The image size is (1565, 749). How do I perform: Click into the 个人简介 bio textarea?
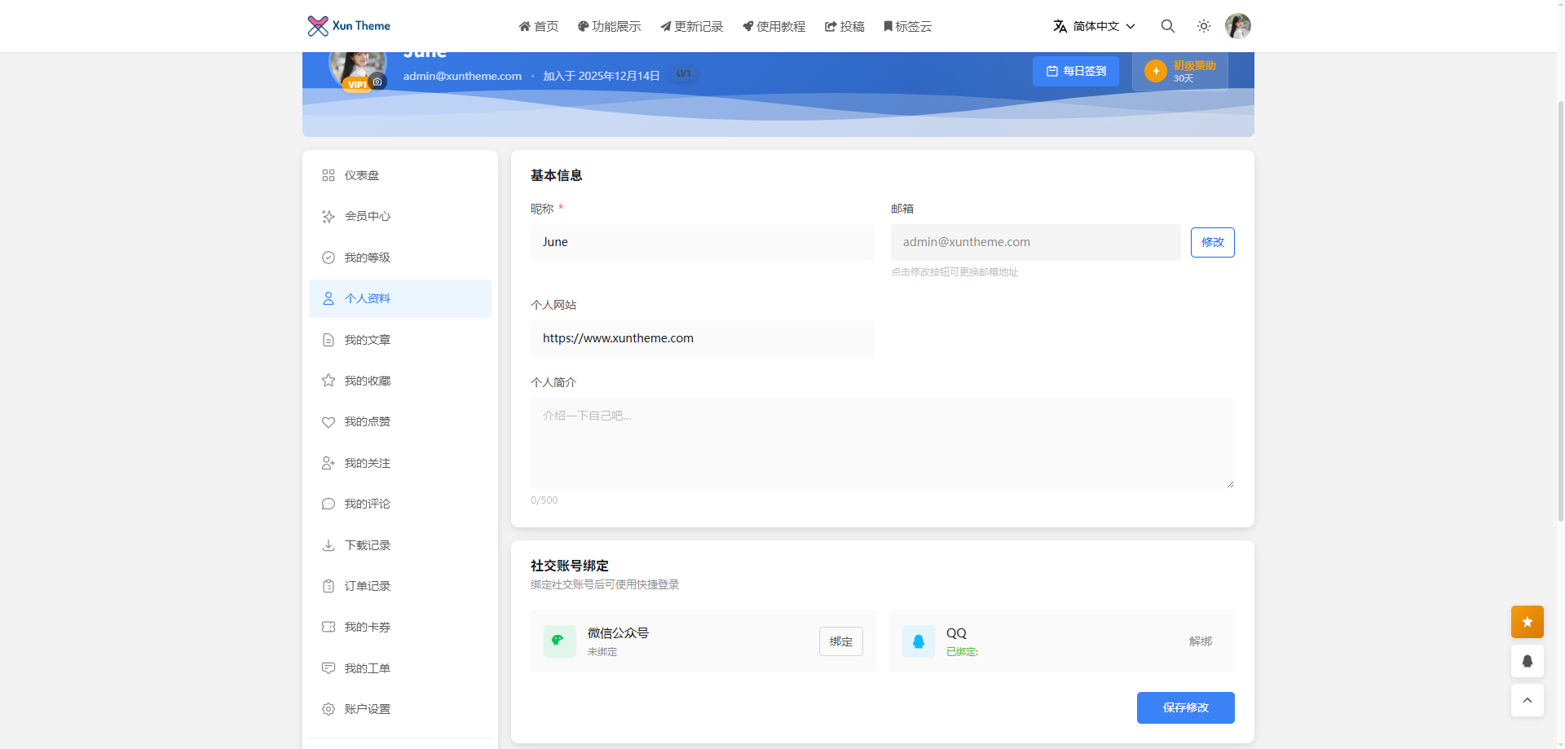[x=882, y=443]
